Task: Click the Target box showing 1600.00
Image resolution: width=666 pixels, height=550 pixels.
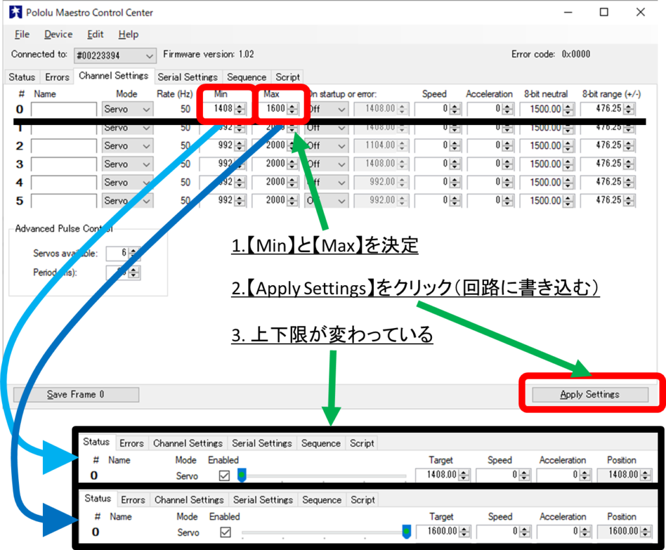Action: [443, 531]
